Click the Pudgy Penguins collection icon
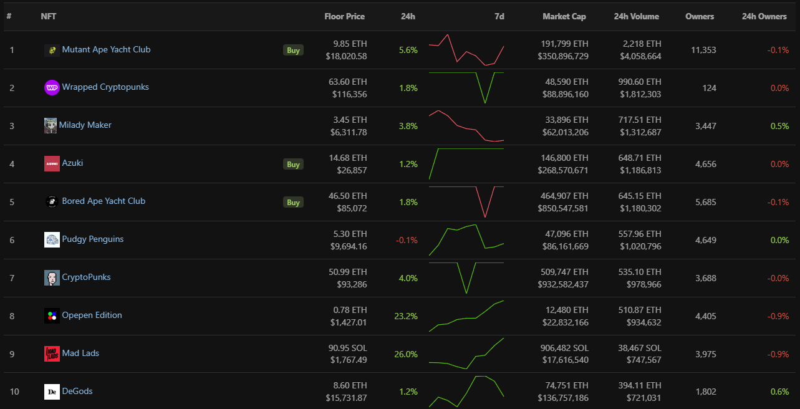 tap(52, 239)
